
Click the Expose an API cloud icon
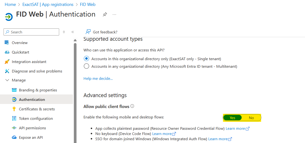(14, 137)
